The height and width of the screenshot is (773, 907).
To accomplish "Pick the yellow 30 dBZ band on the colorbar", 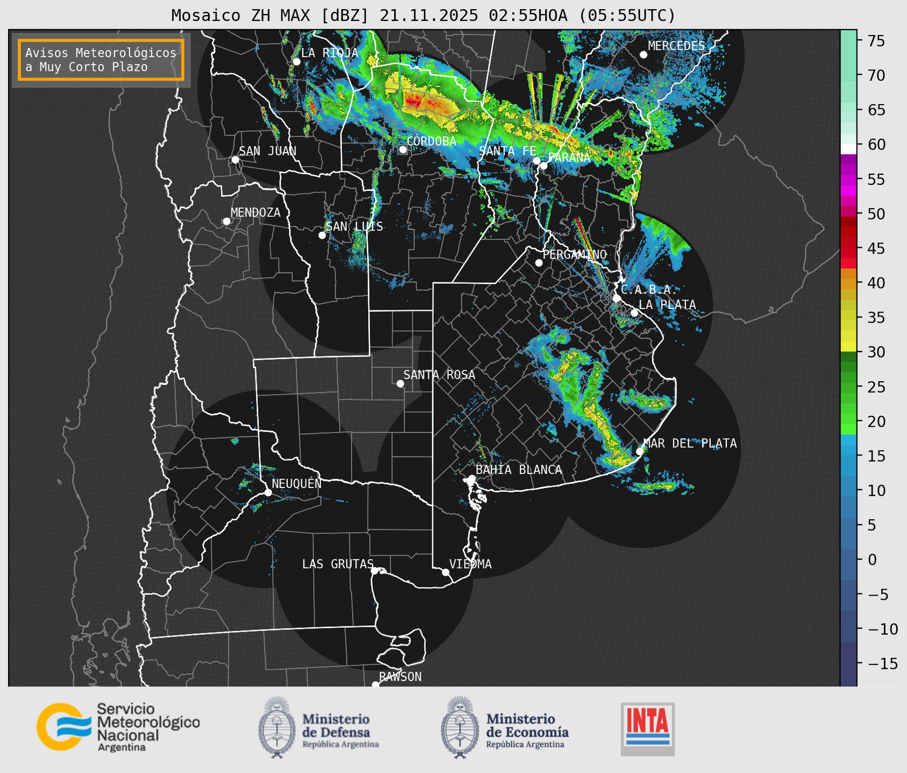I will click(848, 347).
